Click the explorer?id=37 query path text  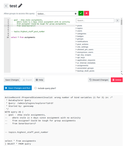click(35, 103)
